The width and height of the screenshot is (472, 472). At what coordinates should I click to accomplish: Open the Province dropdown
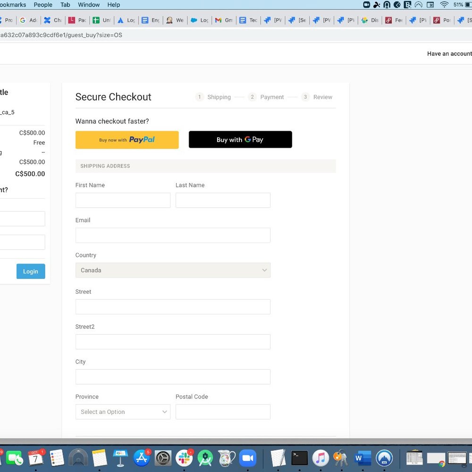123,412
